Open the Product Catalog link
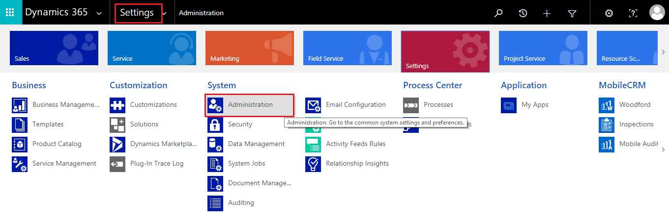669x224 pixels. (57, 144)
